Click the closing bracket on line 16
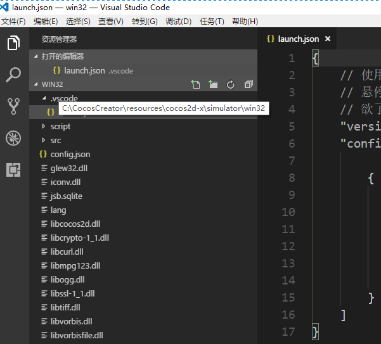The image size is (381, 344). coord(343,315)
